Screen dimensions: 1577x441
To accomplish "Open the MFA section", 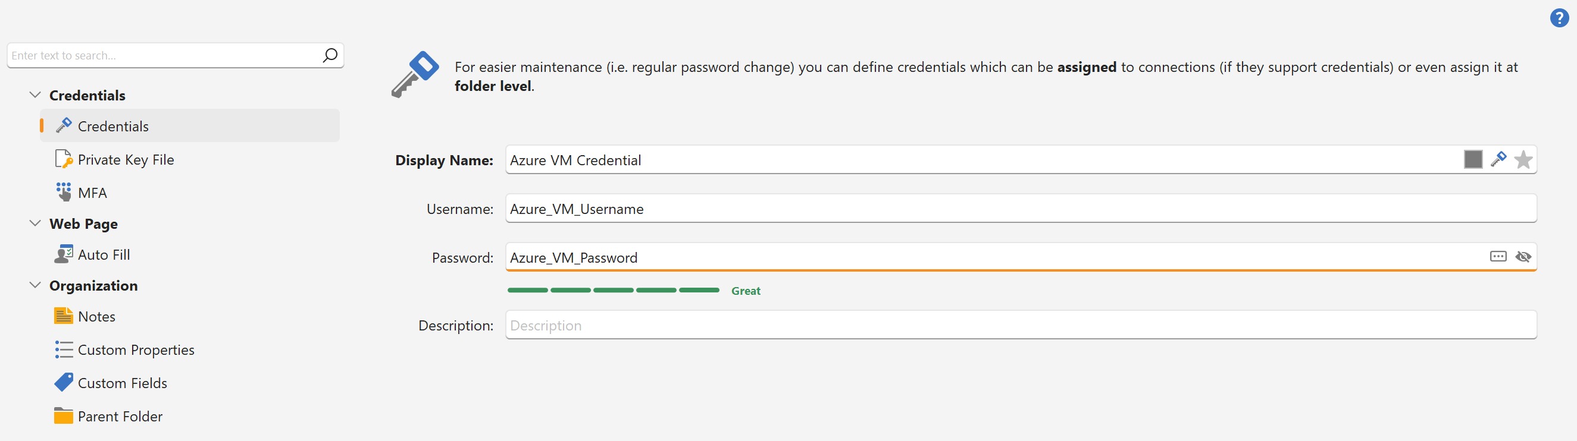I will (92, 193).
